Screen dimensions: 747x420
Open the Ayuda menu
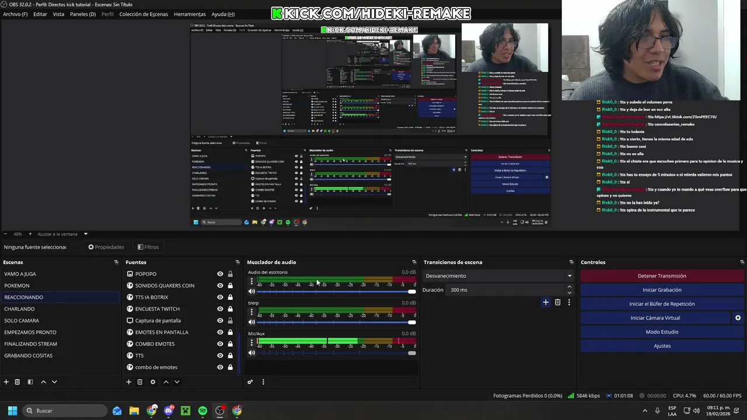(223, 14)
